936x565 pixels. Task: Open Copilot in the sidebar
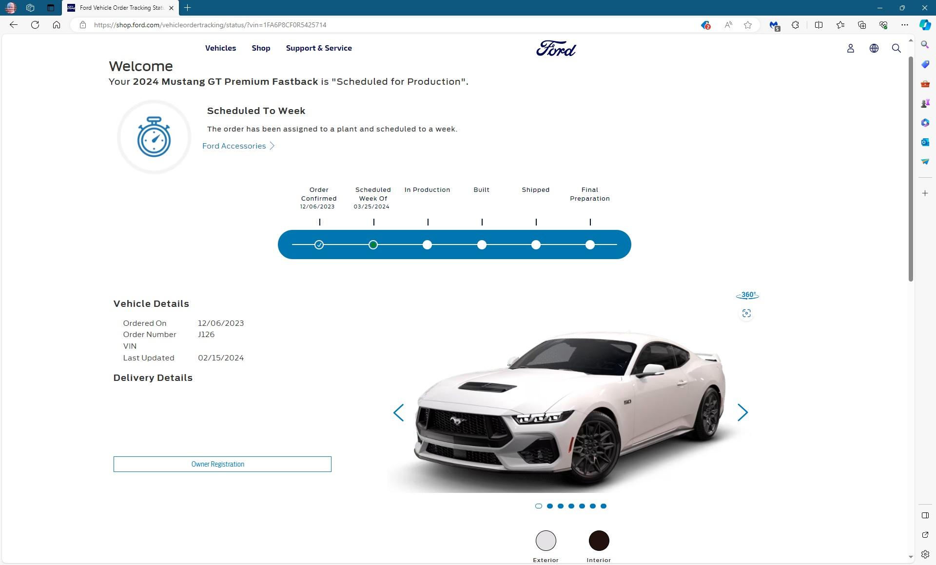click(925, 25)
